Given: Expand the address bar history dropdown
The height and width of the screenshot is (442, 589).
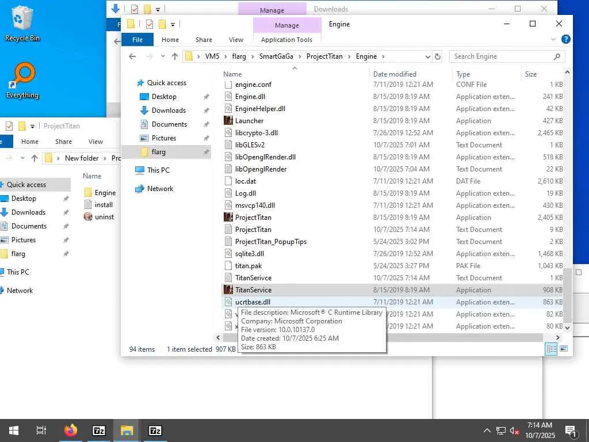Looking at the screenshot, I should [427, 57].
